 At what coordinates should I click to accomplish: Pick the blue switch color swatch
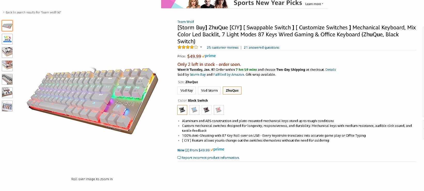[x=194, y=110]
